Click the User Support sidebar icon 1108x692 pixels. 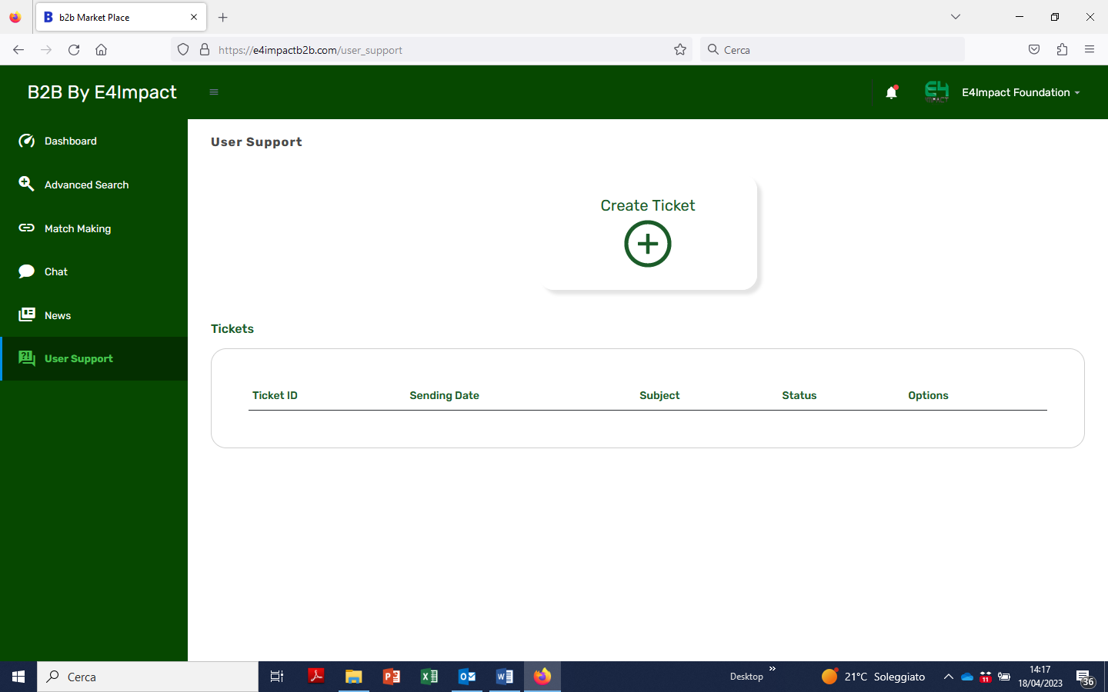pyautogui.click(x=27, y=358)
